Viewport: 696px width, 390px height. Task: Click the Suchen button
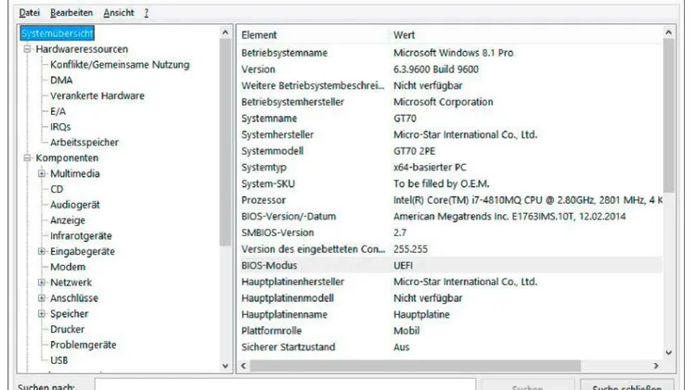pos(527,384)
